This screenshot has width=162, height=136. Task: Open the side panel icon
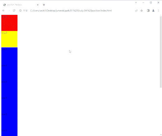click(x=148, y=11)
